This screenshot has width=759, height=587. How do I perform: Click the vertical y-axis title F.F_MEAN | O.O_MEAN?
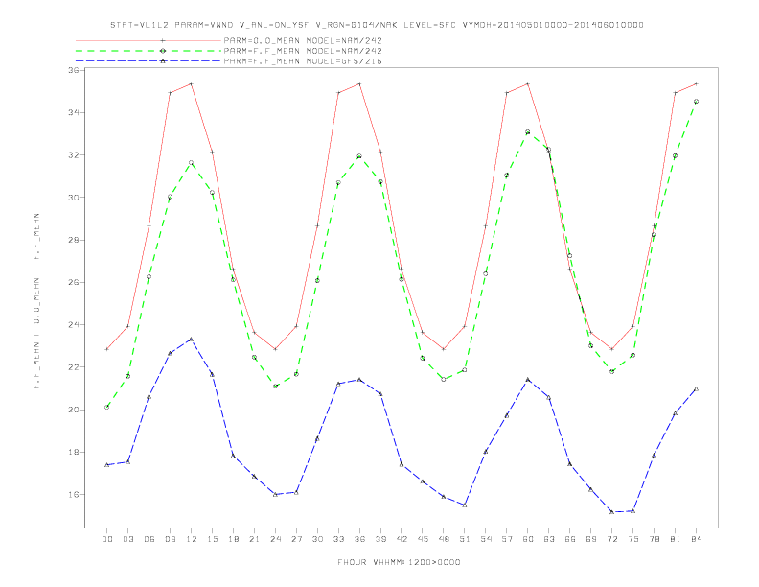[36, 301]
